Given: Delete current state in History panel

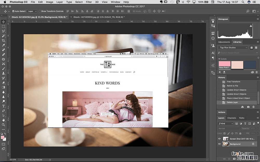Looking at the screenshot, I should click(x=253, y=107).
